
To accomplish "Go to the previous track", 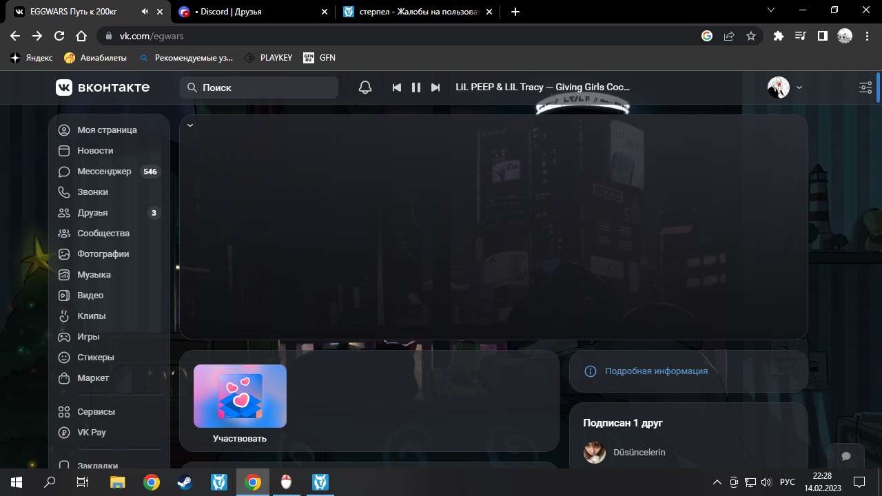I will [x=396, y=87].
